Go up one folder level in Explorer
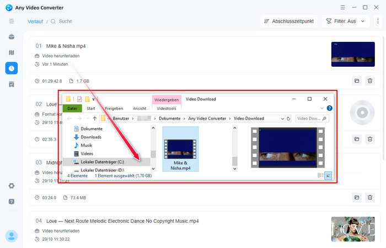This screenshot has height=248, width=386. pyautogui.click(x=94, y=118)
